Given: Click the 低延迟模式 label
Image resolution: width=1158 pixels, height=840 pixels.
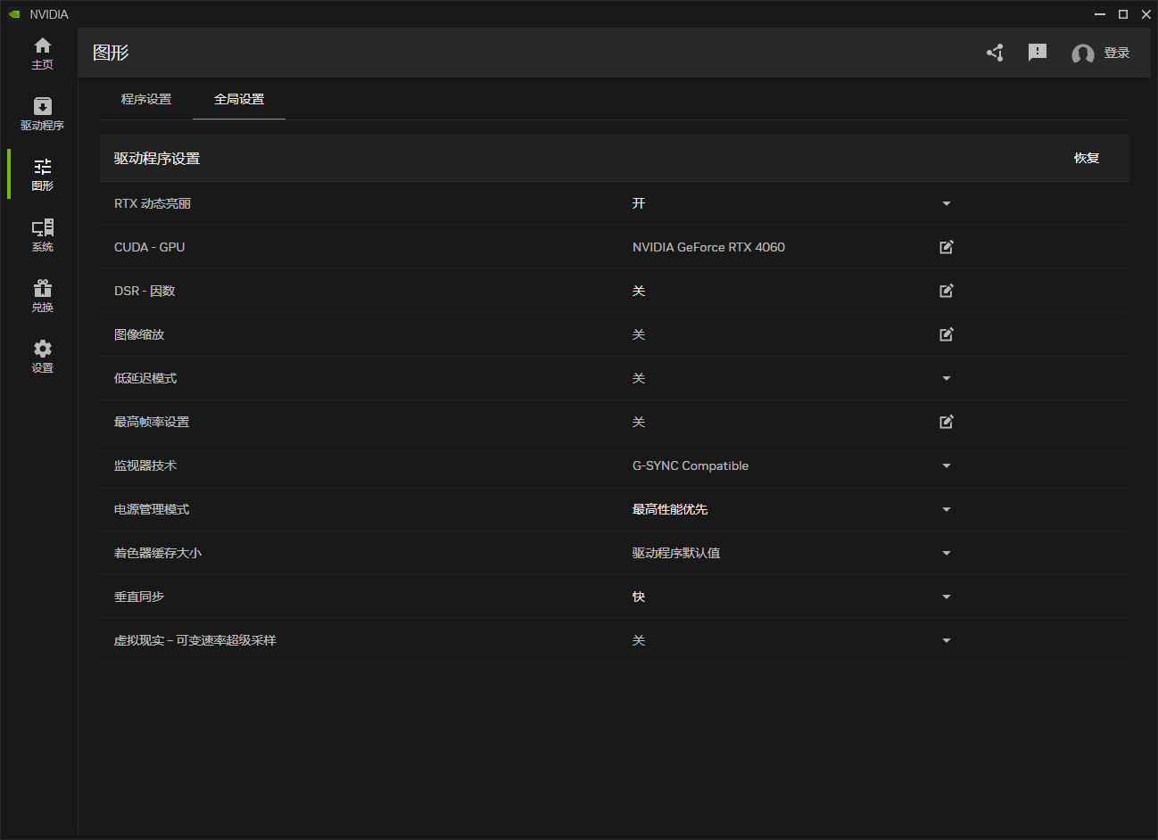Looking at the screenshot, I should [x=145, y=378].
